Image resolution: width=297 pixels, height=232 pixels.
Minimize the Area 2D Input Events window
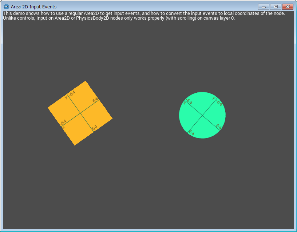pyautogui.click(x=264, y=7)
